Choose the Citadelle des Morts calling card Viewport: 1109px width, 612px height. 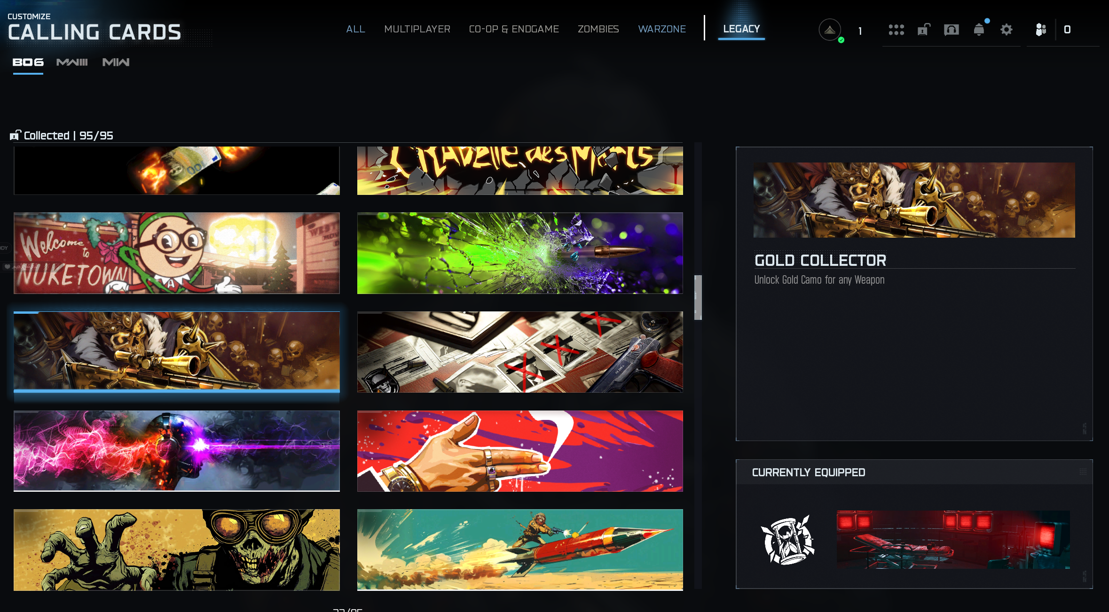point(520,170)
